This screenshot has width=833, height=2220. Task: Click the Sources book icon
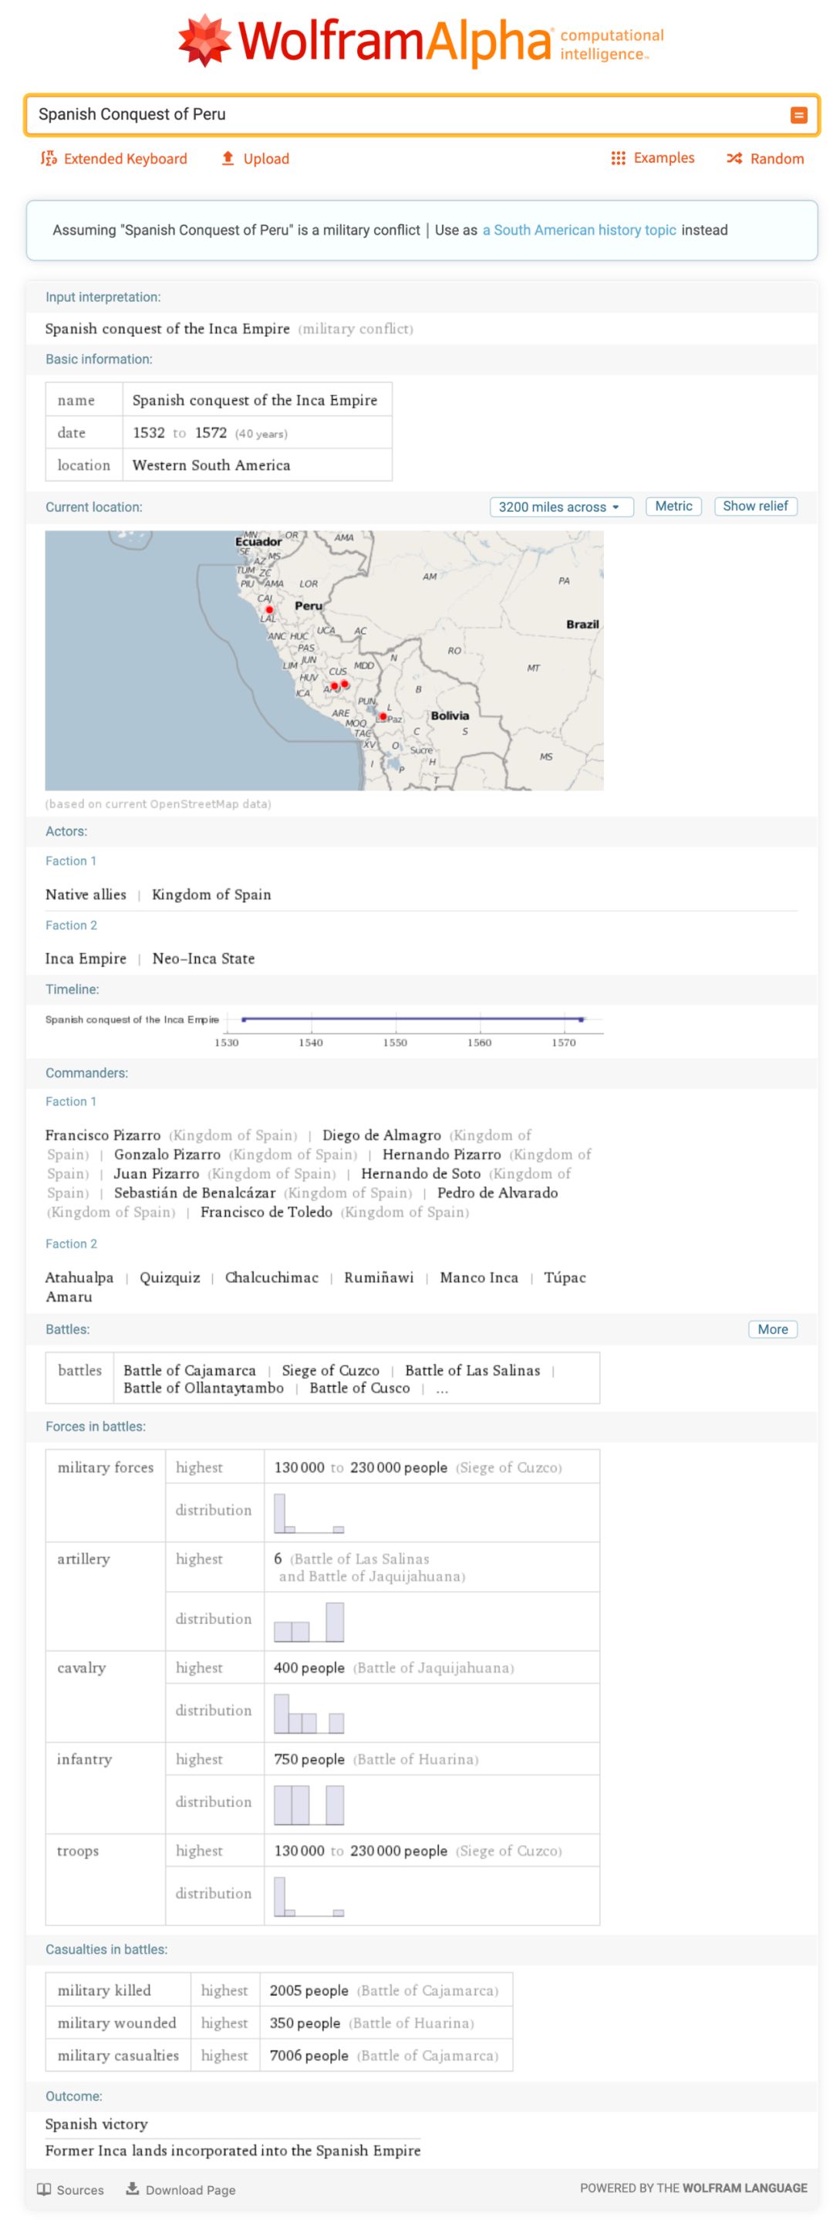pyautogui.click(x=44, y=2189)
